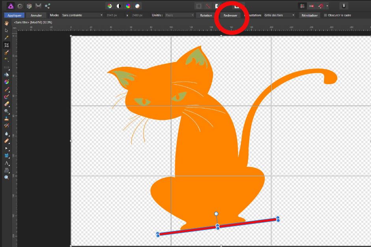Apply Auto Levels from top toolbar
This screenshot has width=371, height=247.
pos(110,6)
